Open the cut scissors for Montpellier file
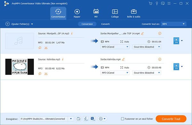 pyautogui.click(x=46, y=48)
